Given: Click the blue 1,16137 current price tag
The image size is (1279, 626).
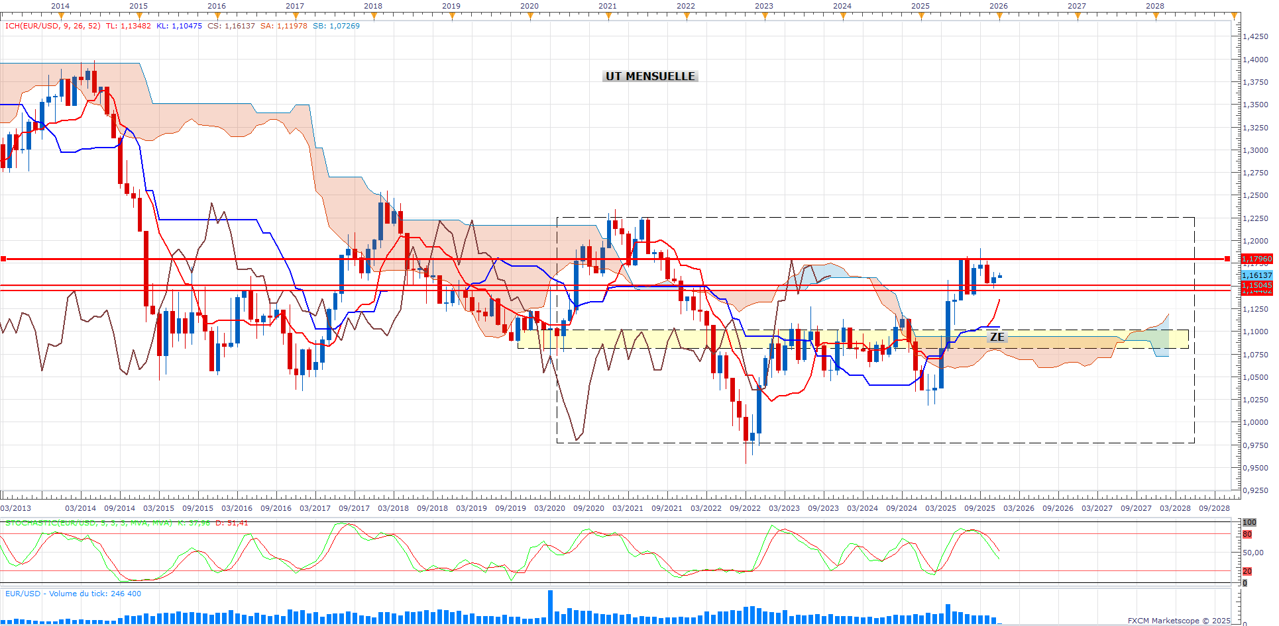Looking at the screenshot, I should pyautogui.click(x=1257, y=275).
